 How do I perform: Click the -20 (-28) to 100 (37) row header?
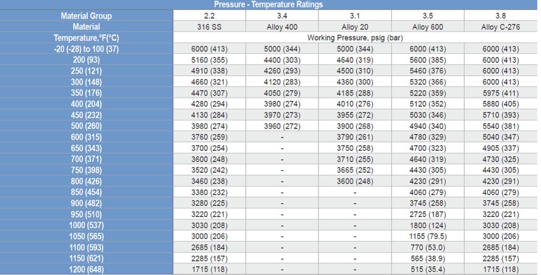tap(87, 49)
